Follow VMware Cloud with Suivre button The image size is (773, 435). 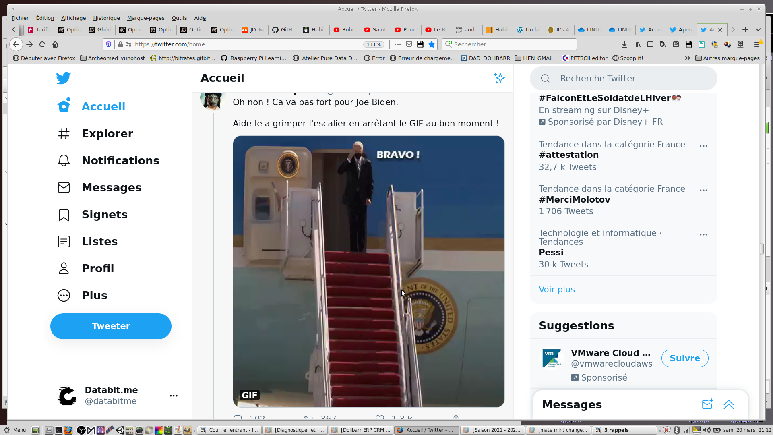point(684,358)
